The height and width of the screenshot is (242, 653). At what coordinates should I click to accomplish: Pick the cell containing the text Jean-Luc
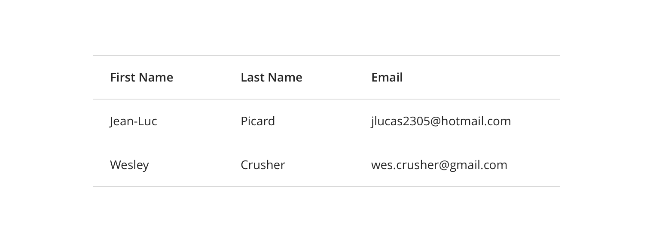tap(133, 121)
